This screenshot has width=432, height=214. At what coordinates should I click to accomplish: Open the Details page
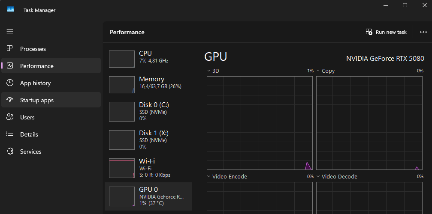click(x=51, y=134)
